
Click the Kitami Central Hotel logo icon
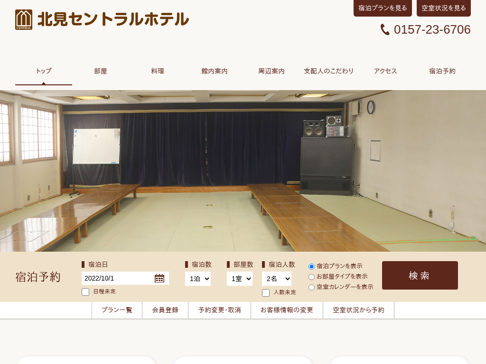24,19
